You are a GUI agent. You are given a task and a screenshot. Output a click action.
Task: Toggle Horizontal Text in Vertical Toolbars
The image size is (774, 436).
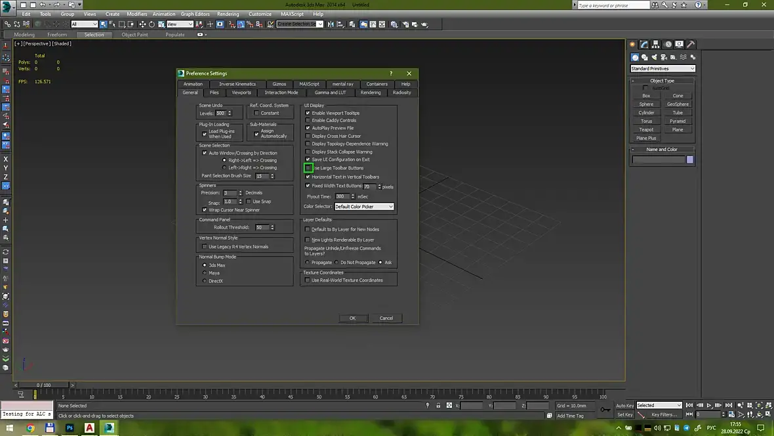(308, 177)
